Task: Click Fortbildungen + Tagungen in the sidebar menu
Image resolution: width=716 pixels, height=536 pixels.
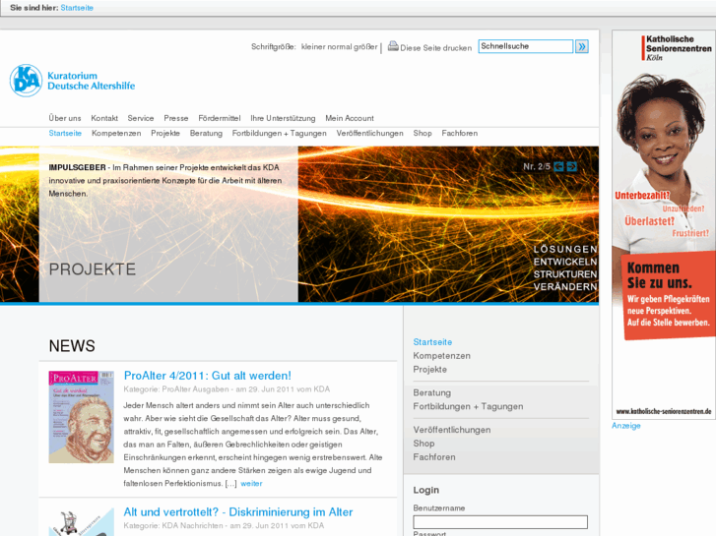Action: [468, 406]
